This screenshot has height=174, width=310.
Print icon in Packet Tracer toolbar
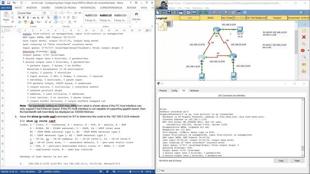175,12
